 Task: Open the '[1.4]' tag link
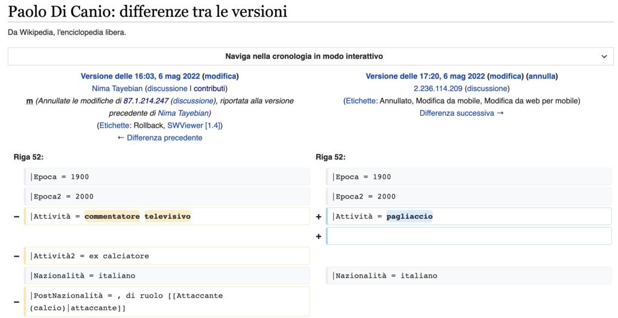[x=213, y=126]
